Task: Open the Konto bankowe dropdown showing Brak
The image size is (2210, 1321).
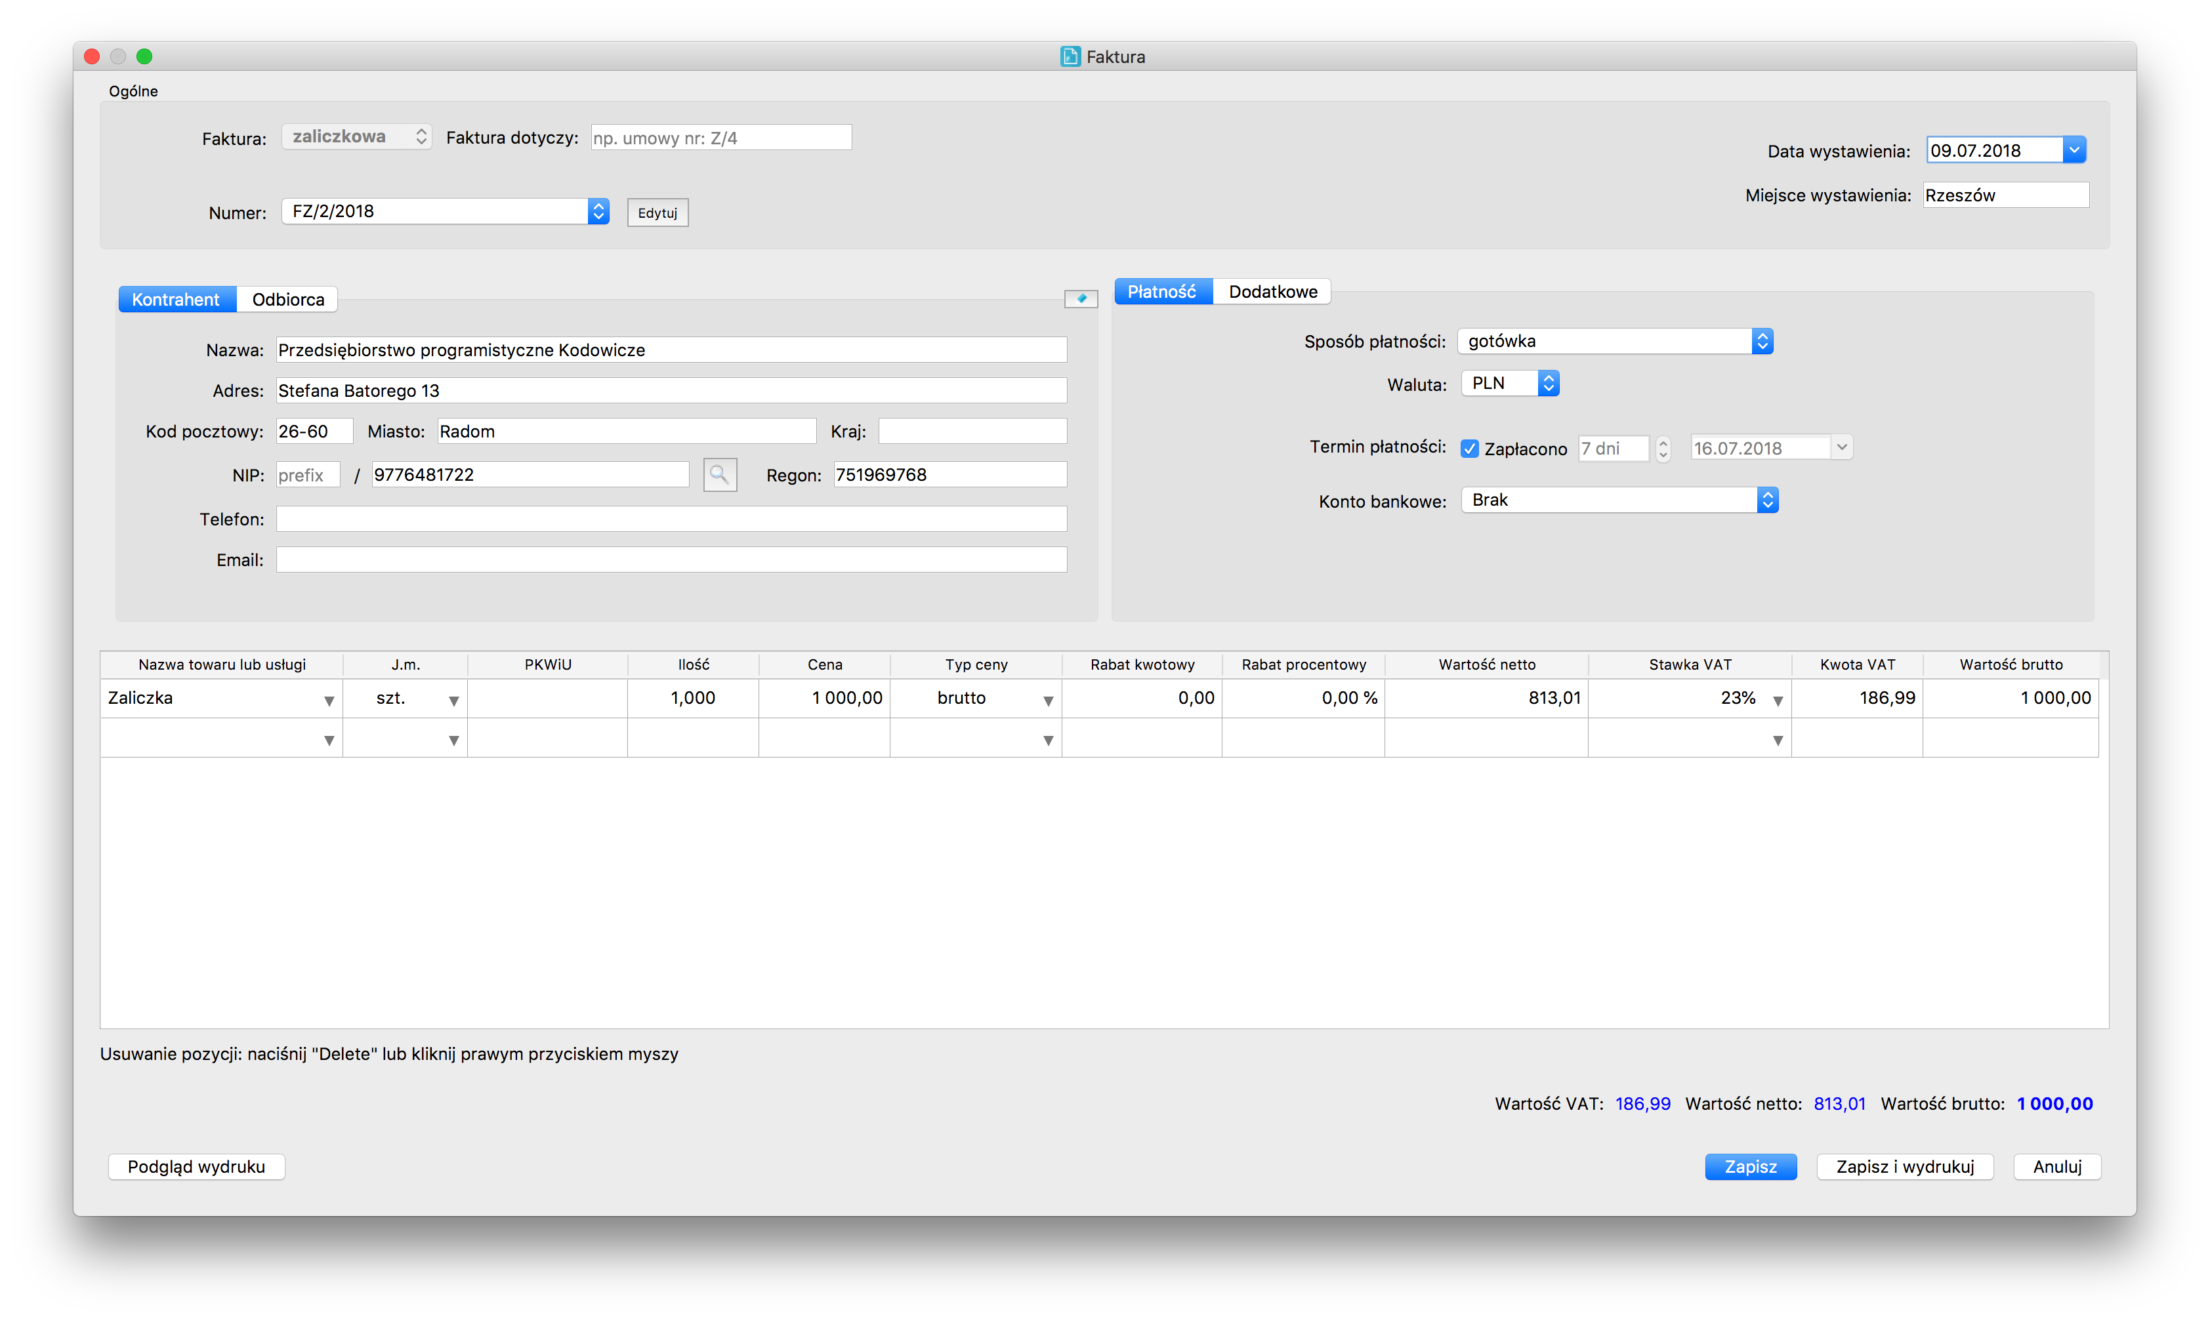Action: pos(1619,500)
